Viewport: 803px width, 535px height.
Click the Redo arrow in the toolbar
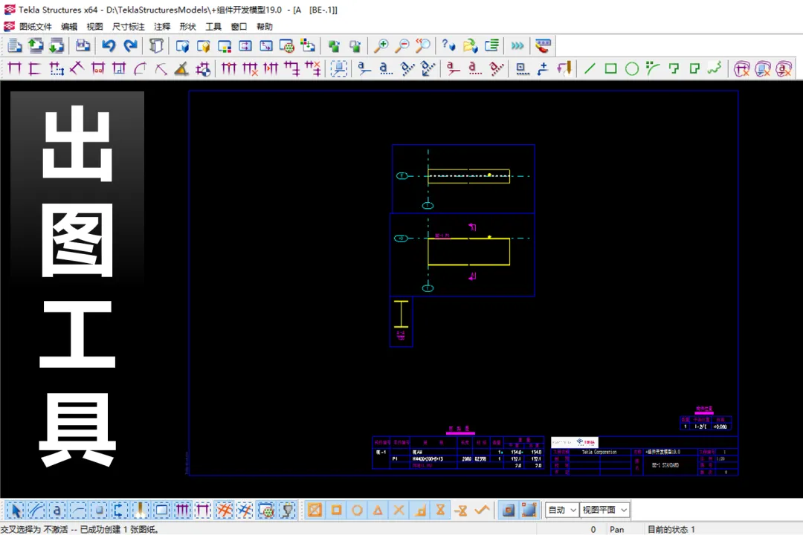(130, 45)
